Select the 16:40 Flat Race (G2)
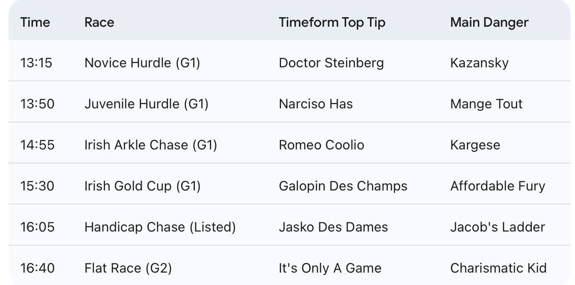575x285 pixels. pos(128,268)
